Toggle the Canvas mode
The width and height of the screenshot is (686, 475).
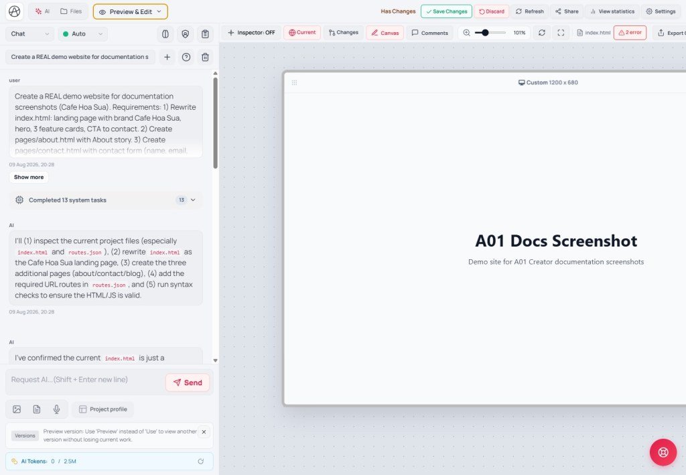click(x=385, y=33)
